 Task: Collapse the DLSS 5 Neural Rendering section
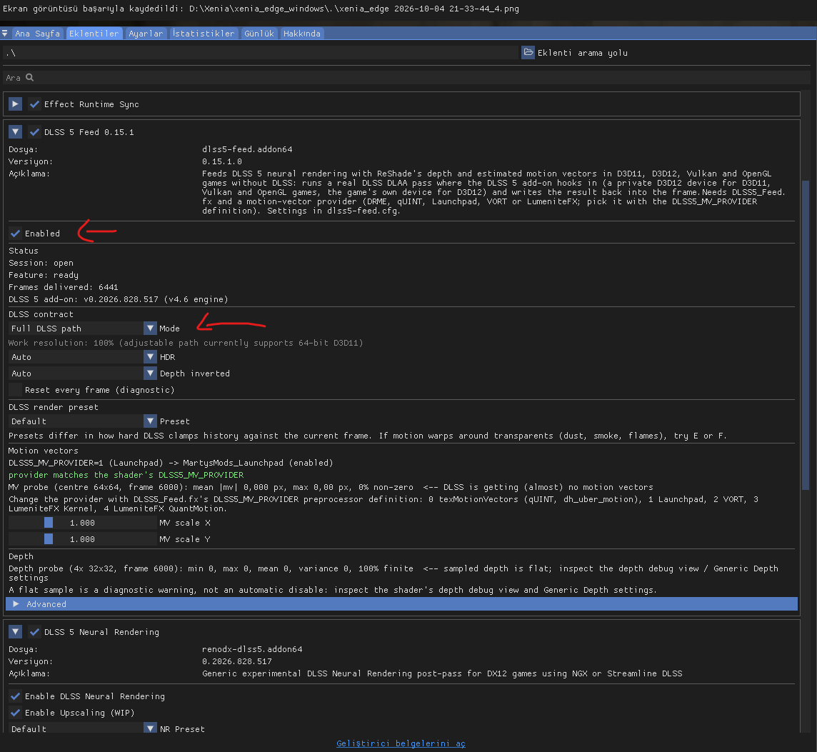coord(15,631)
